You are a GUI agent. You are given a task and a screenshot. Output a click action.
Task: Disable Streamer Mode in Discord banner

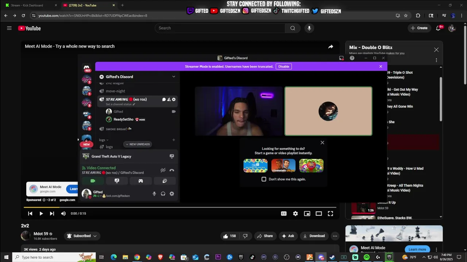(x=283, y=67)
